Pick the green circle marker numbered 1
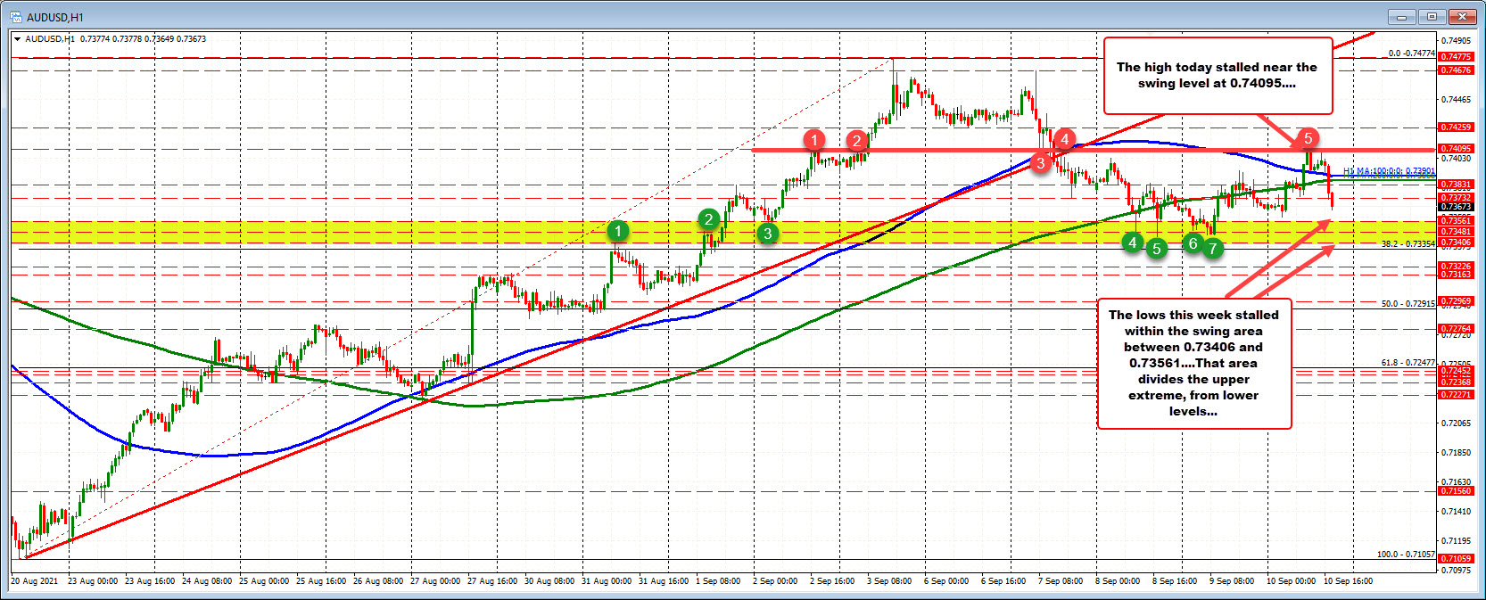1486x600 pixels. pyautogui.click(x=618, y=232)
